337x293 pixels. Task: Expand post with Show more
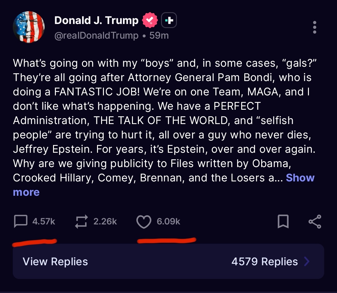pyautogui.click(x=164, y=185)
